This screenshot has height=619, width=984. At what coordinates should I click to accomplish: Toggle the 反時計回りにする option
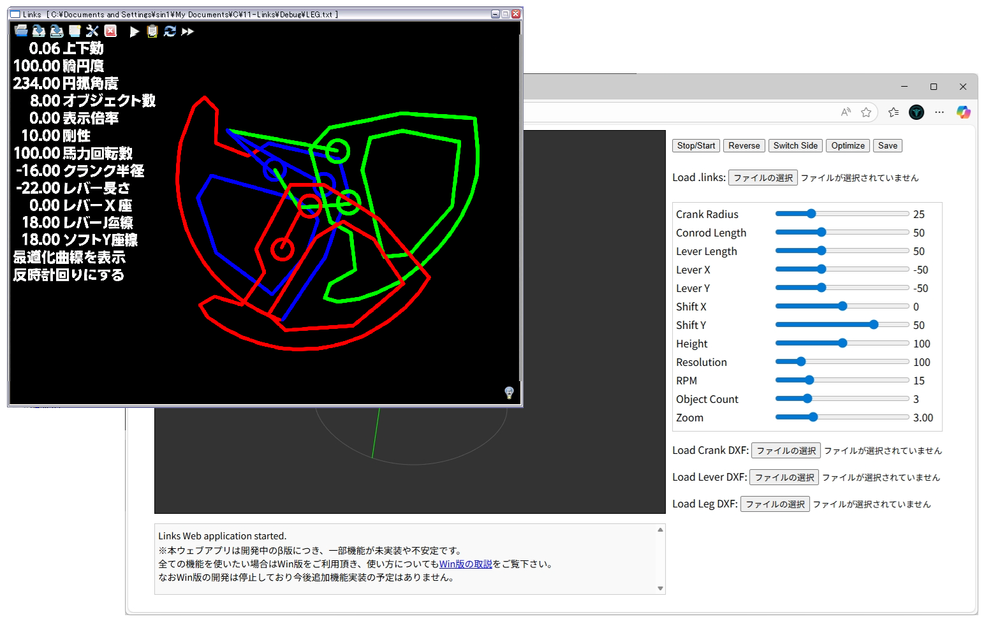tap(68, 275)
